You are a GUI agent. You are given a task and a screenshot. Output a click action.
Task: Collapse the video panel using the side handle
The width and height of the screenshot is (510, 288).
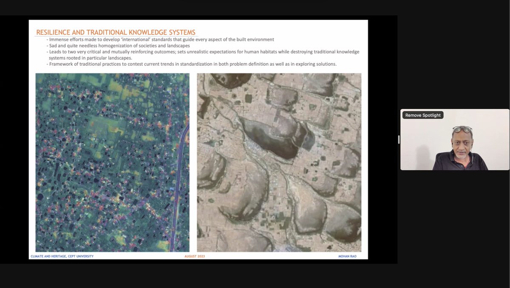(399, 139)
